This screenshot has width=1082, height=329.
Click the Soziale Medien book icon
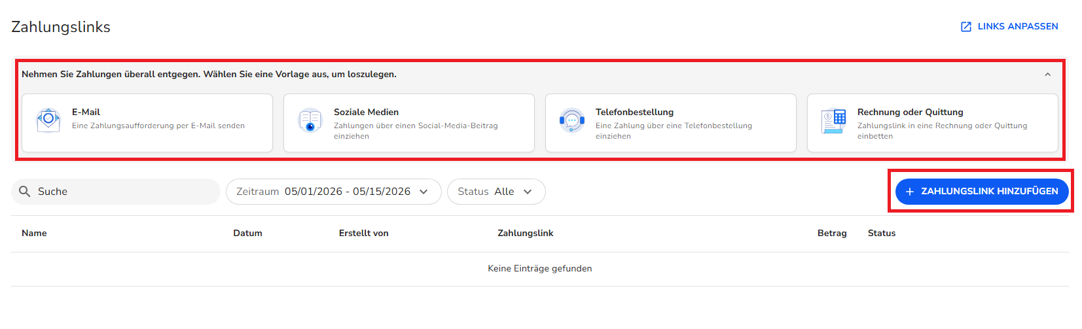pyautogui.click(x=310, y=120)
